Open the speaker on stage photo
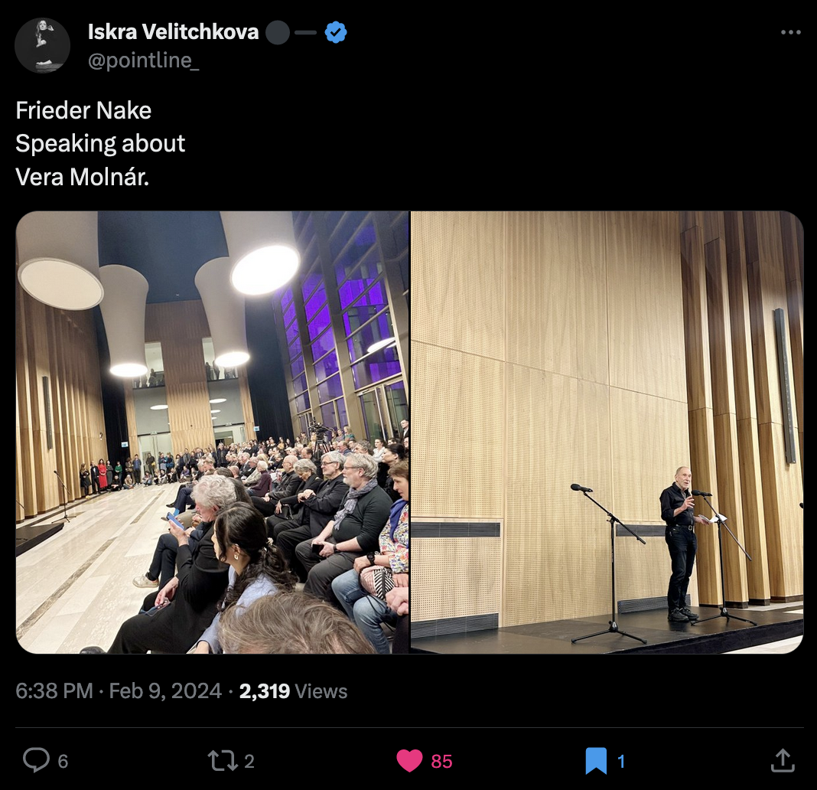The width and height of the screenshot is (817, 790). pos(607,433)
